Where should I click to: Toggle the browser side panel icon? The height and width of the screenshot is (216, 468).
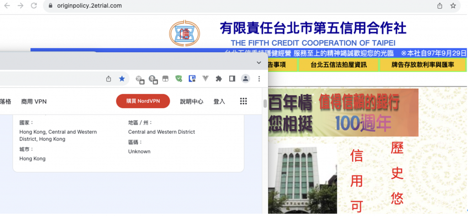(232, 79)
